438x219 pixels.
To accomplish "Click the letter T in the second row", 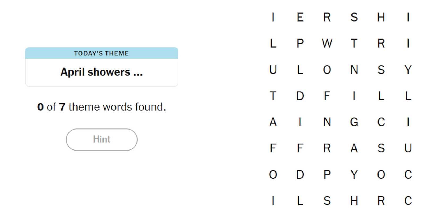I will (x=354, y=44).
